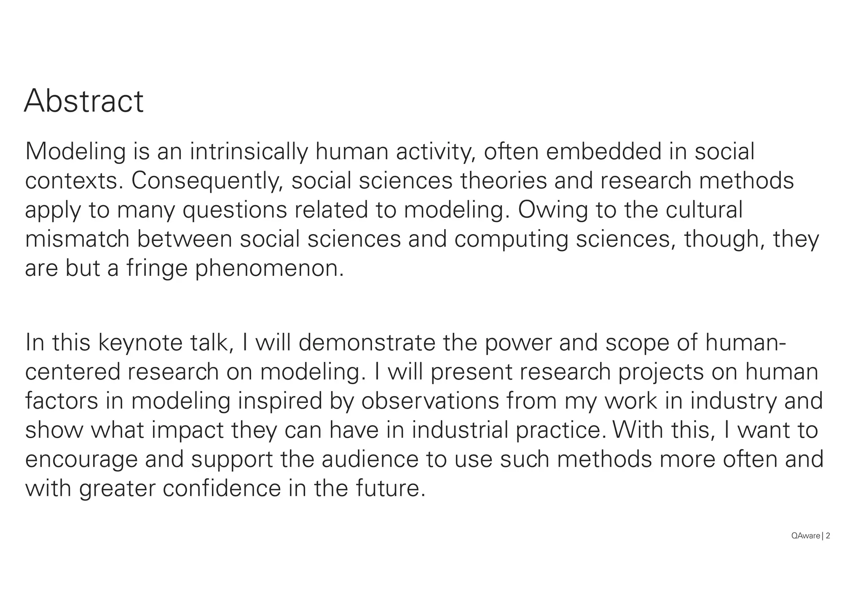This screenshot has width=863, height=610.
Task: Click the word 'mismatch' in the first paragraph
Action: click(77, 239)
